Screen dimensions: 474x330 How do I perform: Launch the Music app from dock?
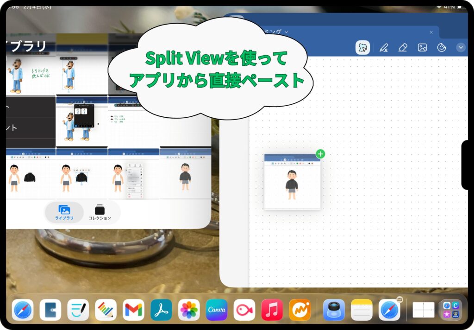click(272, 310)
